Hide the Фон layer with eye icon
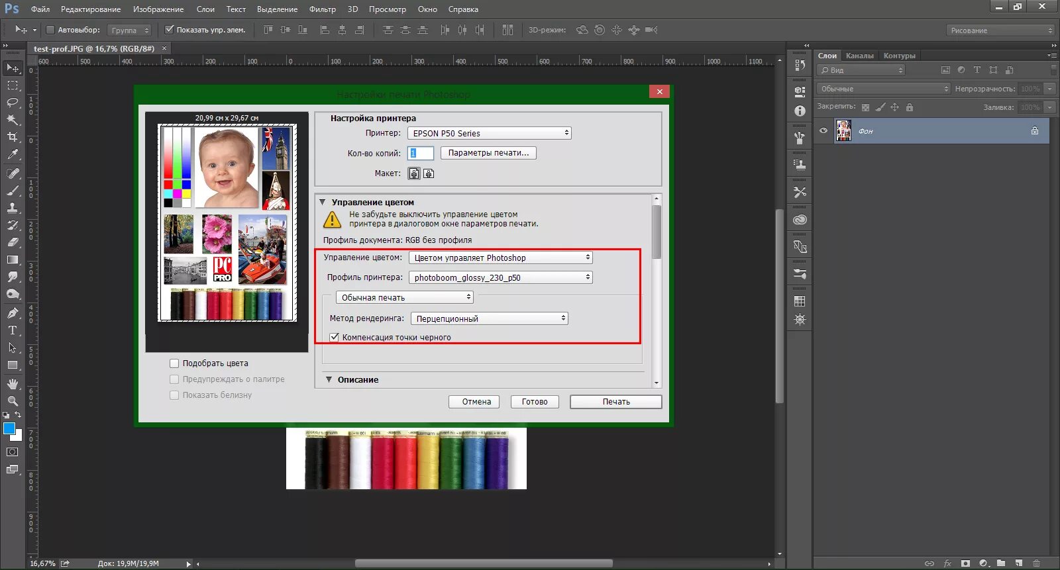Viewport: 1060px width, 570px height. click(823, 130)
